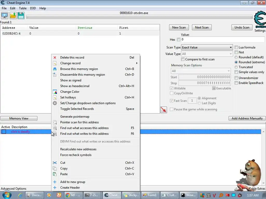Screen dimensions: 266x199
Task: Click the Pointer scan magnifier icon
Action: 55,122
